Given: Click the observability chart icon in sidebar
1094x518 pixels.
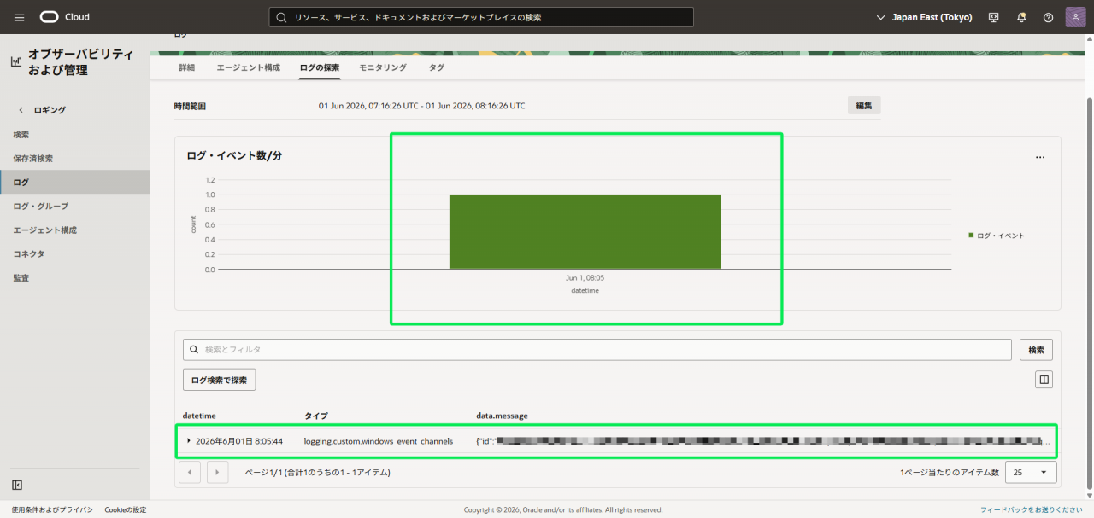Looking at the screenshot, I should point(15,61).
